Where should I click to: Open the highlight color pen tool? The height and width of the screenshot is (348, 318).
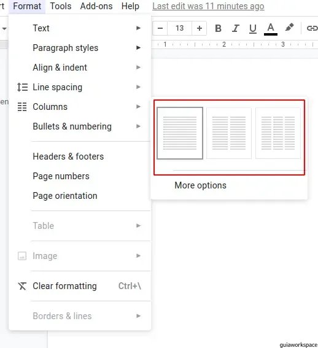289,28
